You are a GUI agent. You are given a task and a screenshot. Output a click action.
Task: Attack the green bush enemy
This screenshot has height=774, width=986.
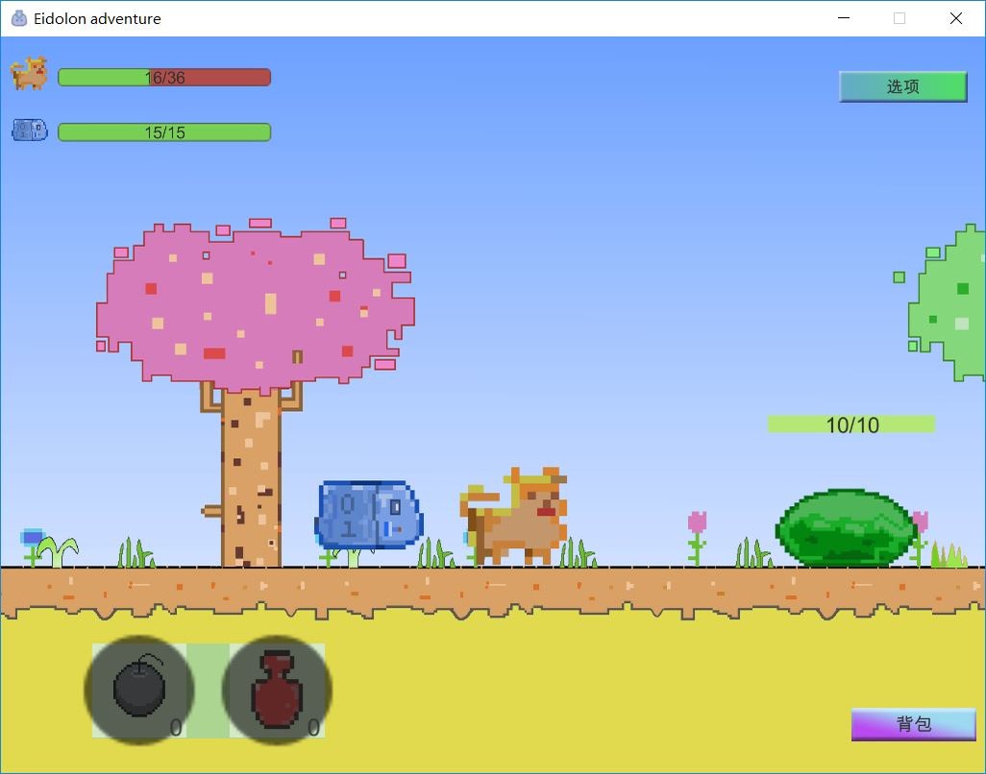tap(846, 528)
